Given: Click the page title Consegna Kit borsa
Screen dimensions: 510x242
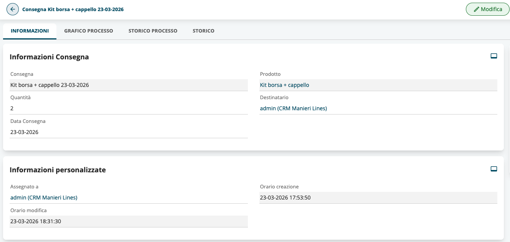Looking at the screenshot, I should click(73, 9).
